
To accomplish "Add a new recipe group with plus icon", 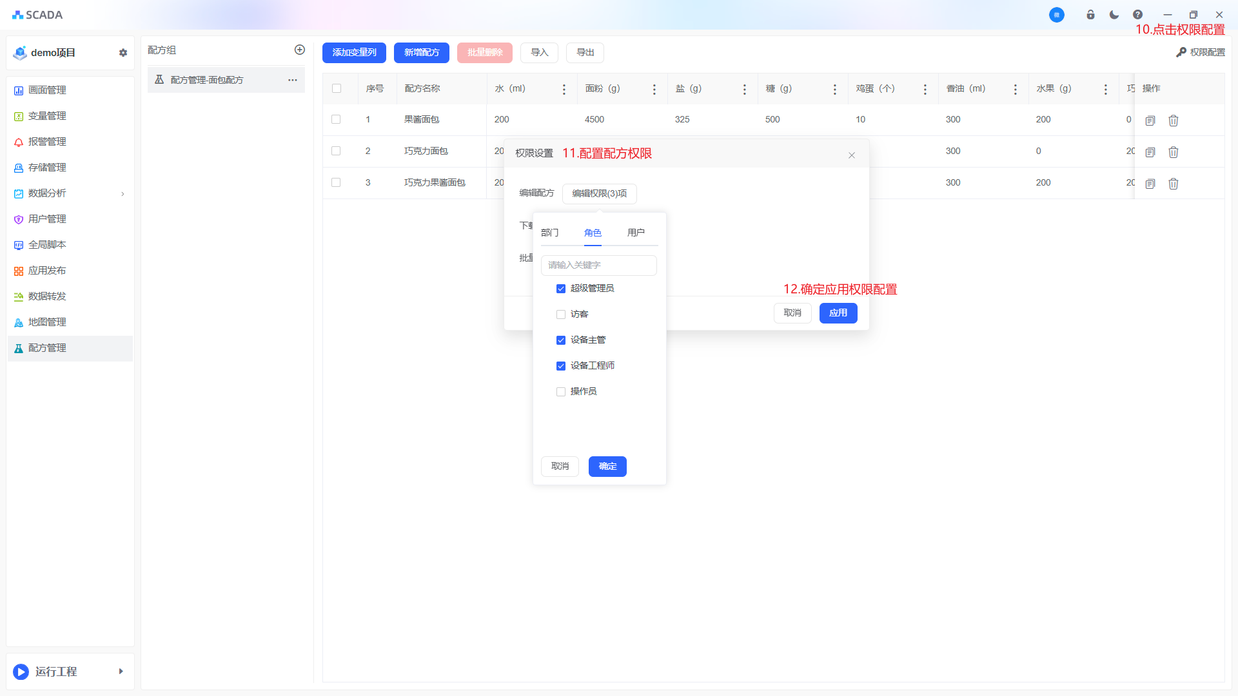I will tap(300, 50).
